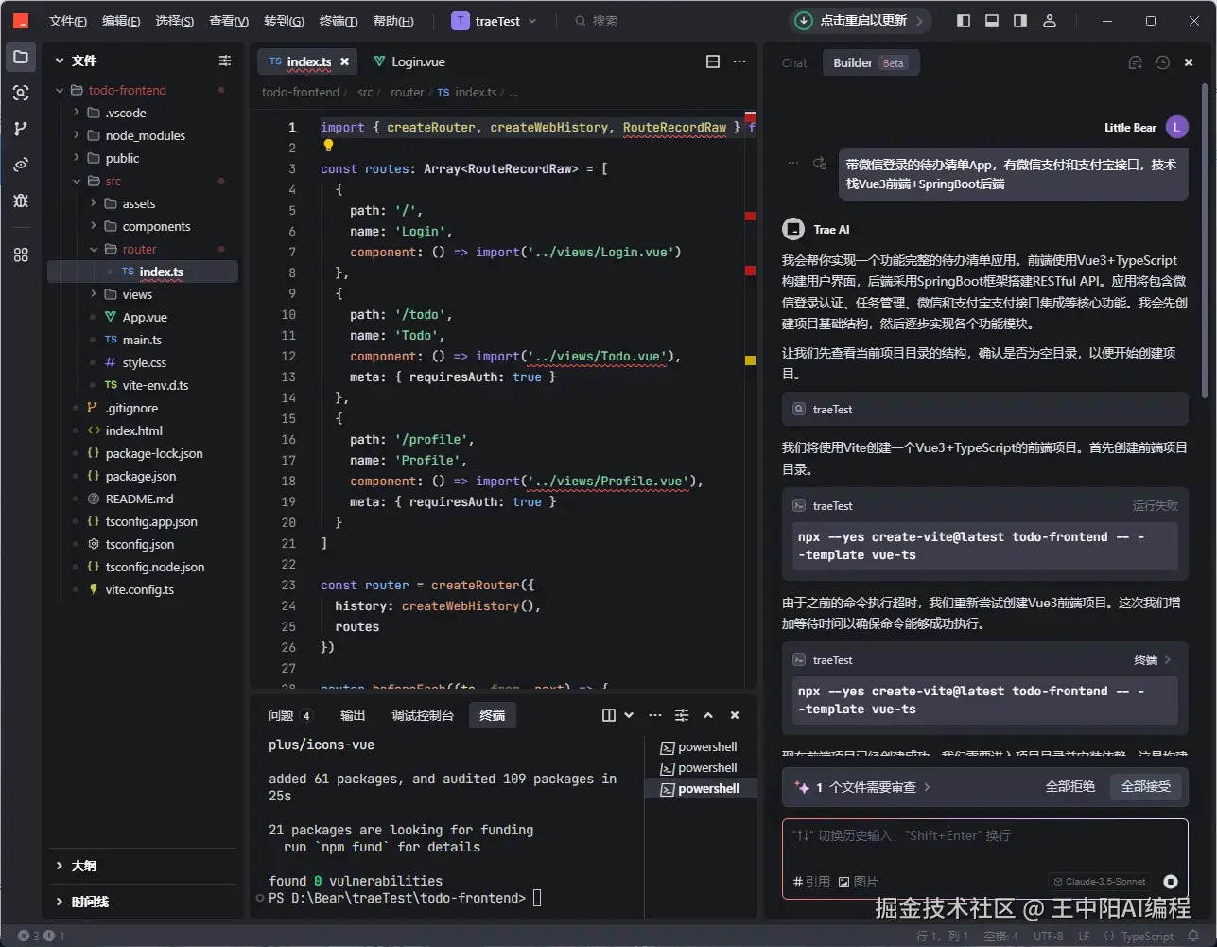Click the filter icon in the 文件 header
The image size is (1217, 947).
(225, 61)
